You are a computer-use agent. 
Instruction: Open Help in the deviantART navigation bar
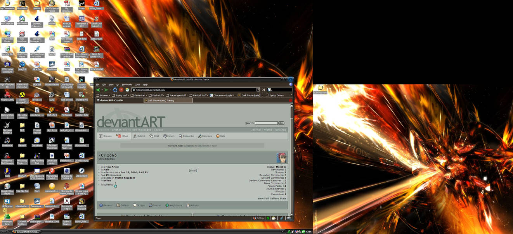[220, 136]
